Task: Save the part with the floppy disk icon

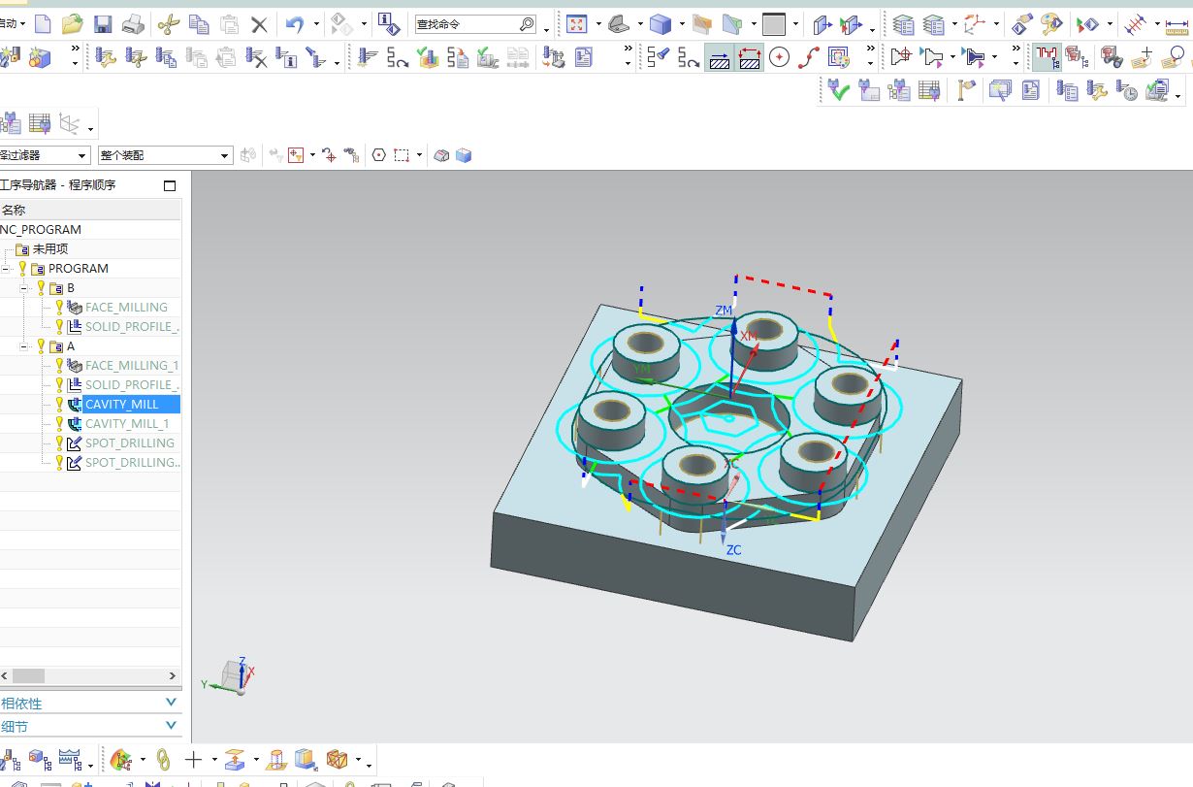Action: (103, 23)
